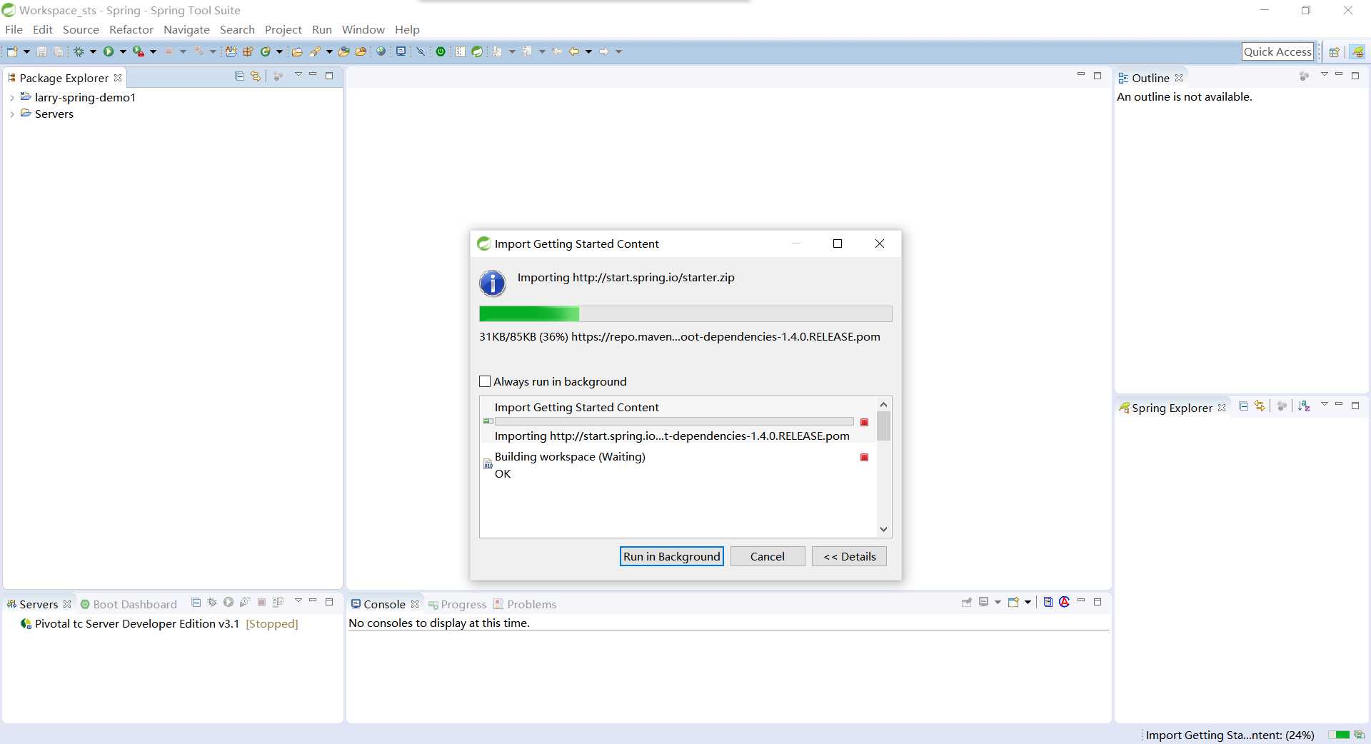The image size is (1371, 744).
Task: Click debug server icon in Servers view
Action: pos(212,602)
